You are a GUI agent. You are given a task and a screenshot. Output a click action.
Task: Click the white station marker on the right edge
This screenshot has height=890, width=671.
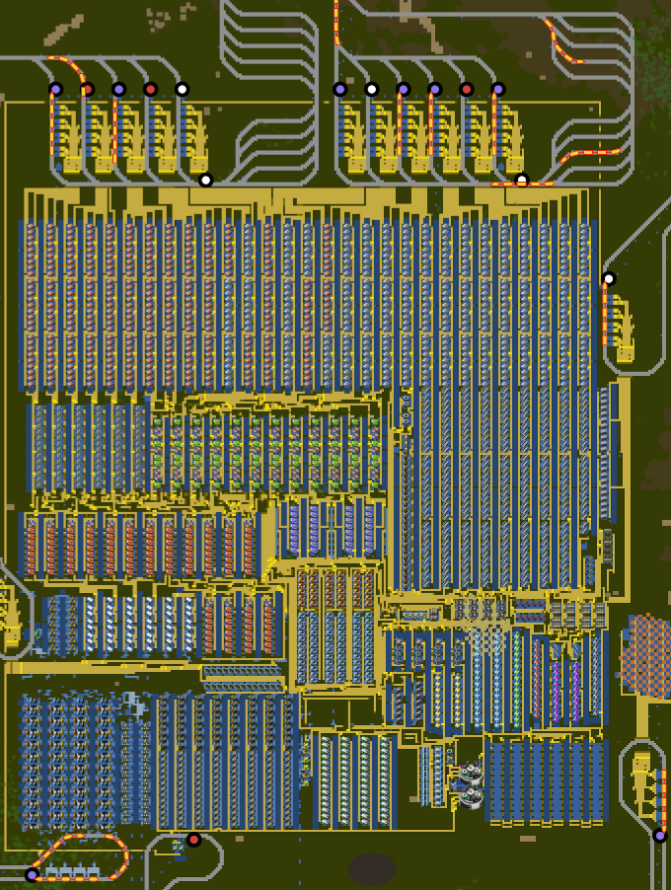[609, 278]
